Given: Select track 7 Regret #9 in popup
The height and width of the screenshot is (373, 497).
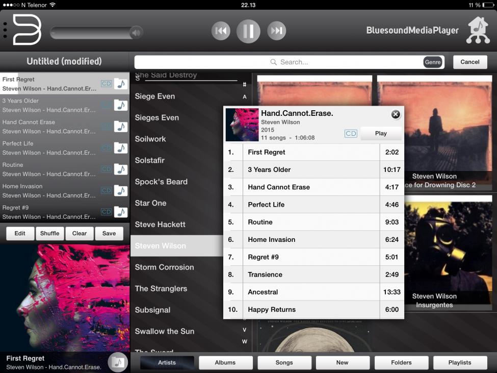Looking at the screenshot, I should tap(314, 257).
